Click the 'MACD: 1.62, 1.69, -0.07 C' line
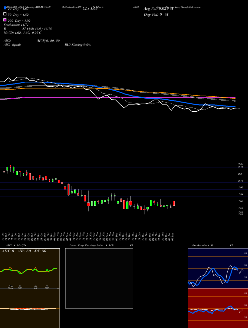This screenshot has width=248, height=328. coord(22,33)
